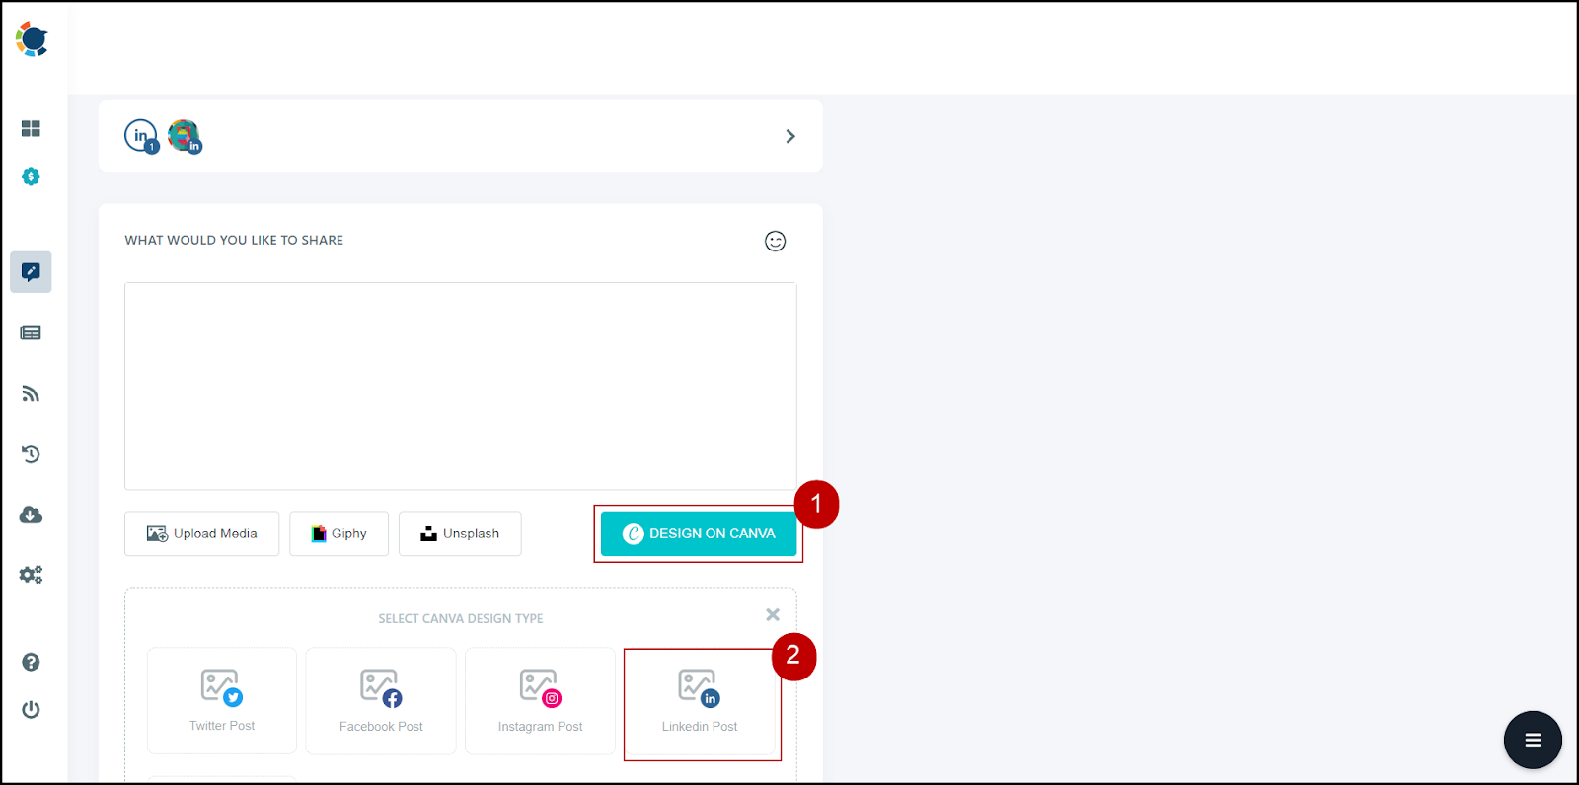
Task: Select the colorful LinkedIn profile avatar
Action: (185, 136)
